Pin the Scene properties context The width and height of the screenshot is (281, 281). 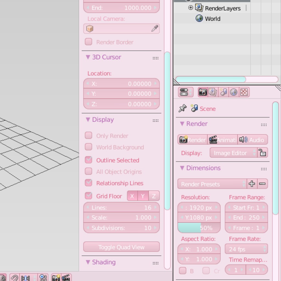point(182,109)
